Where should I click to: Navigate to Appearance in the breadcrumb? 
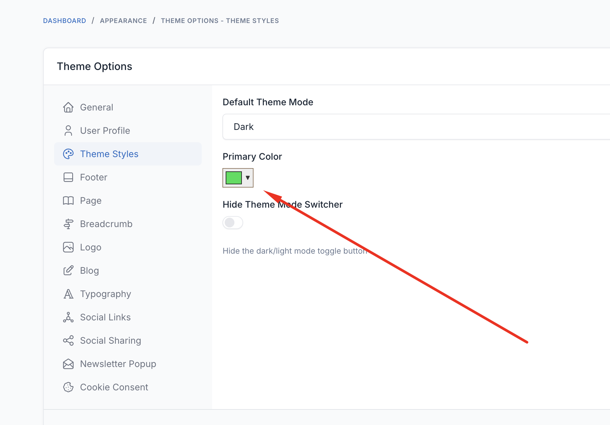123,21
